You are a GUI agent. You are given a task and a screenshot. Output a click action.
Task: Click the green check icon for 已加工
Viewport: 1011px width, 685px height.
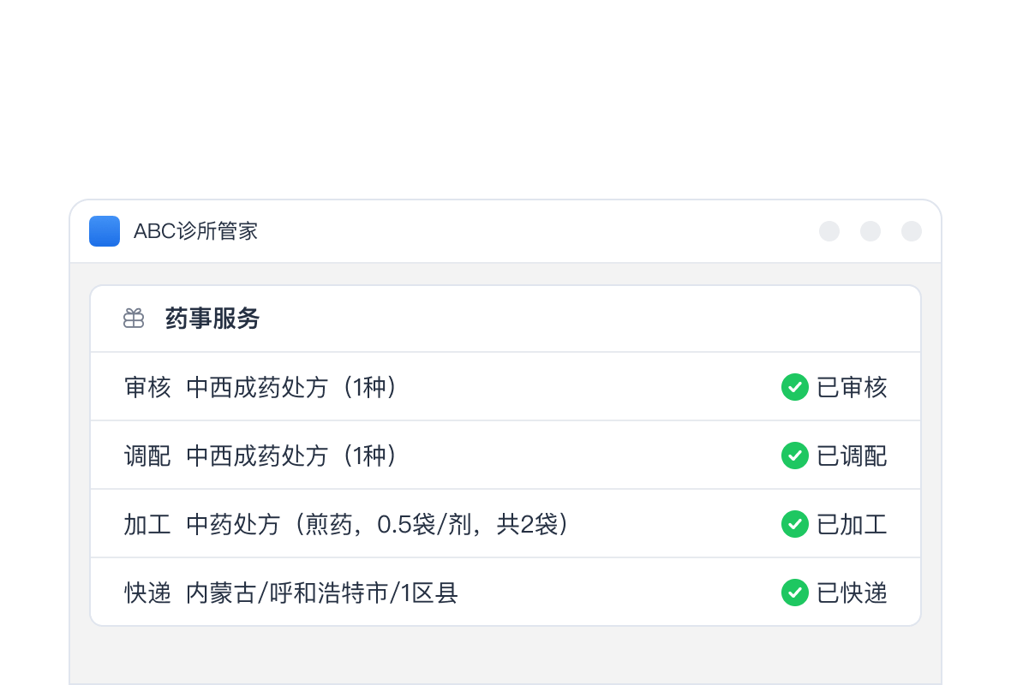pos(795,524)
